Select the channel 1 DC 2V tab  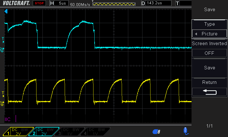17,132
